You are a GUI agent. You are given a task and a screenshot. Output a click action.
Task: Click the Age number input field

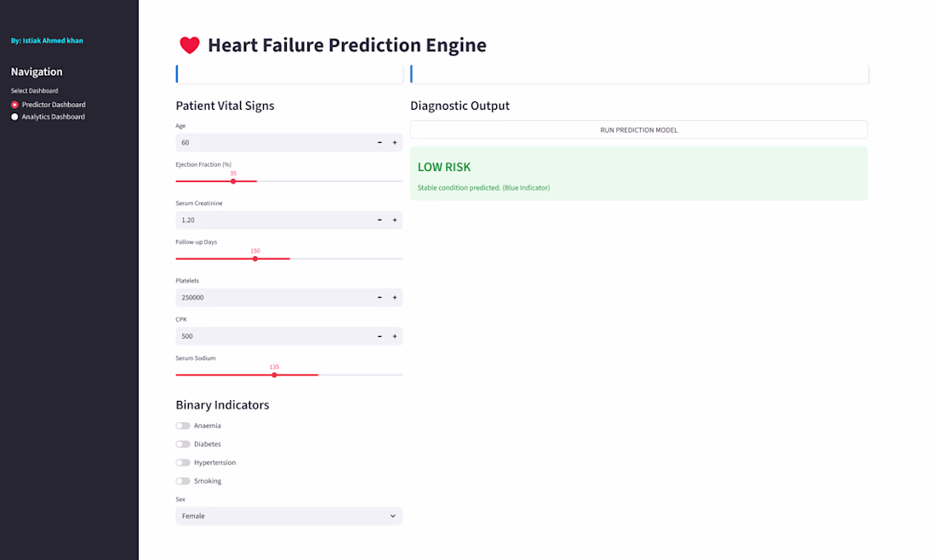272,143
